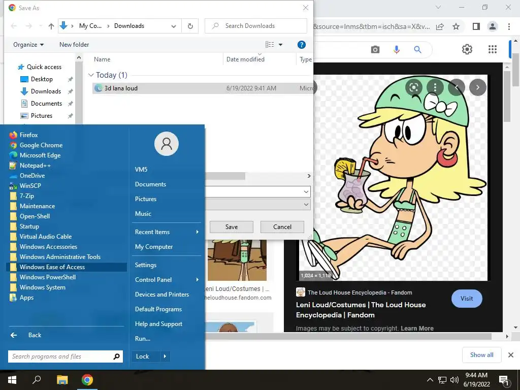520x390 pixels.
Task: Select Desktop in Quick access
Action: [42, 79]
